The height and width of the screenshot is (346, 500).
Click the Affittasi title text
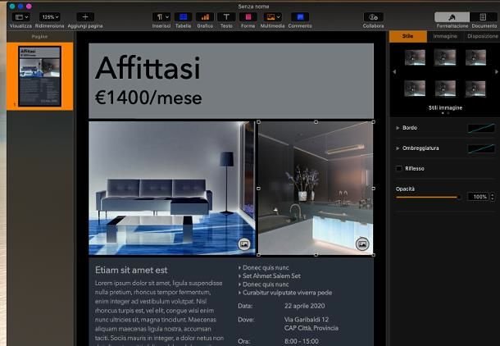[x=148, y=68]
